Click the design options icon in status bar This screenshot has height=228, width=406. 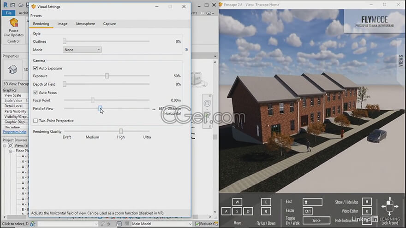point(119,224)
